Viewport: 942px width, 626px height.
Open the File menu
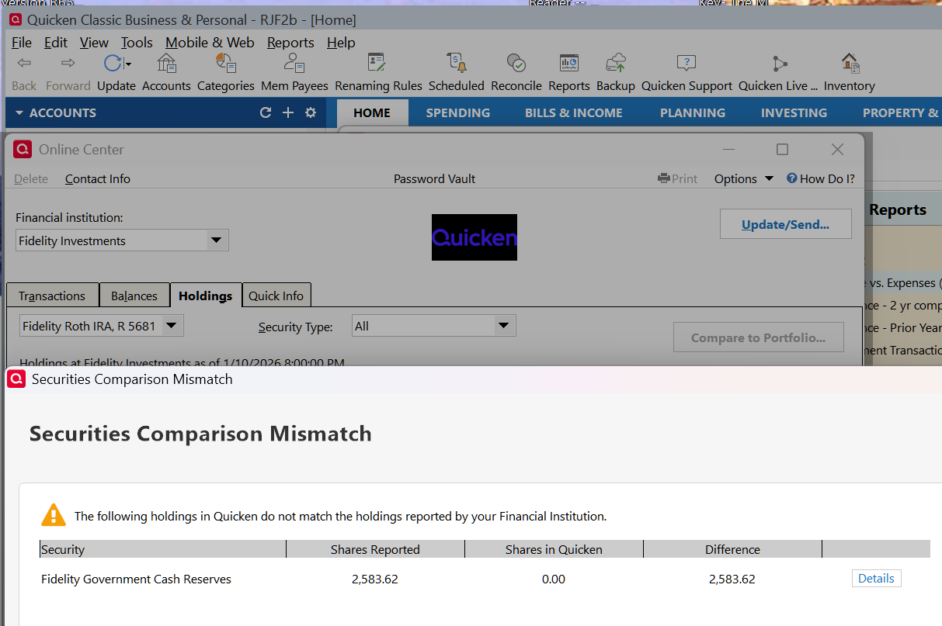(x=22, y=43)
